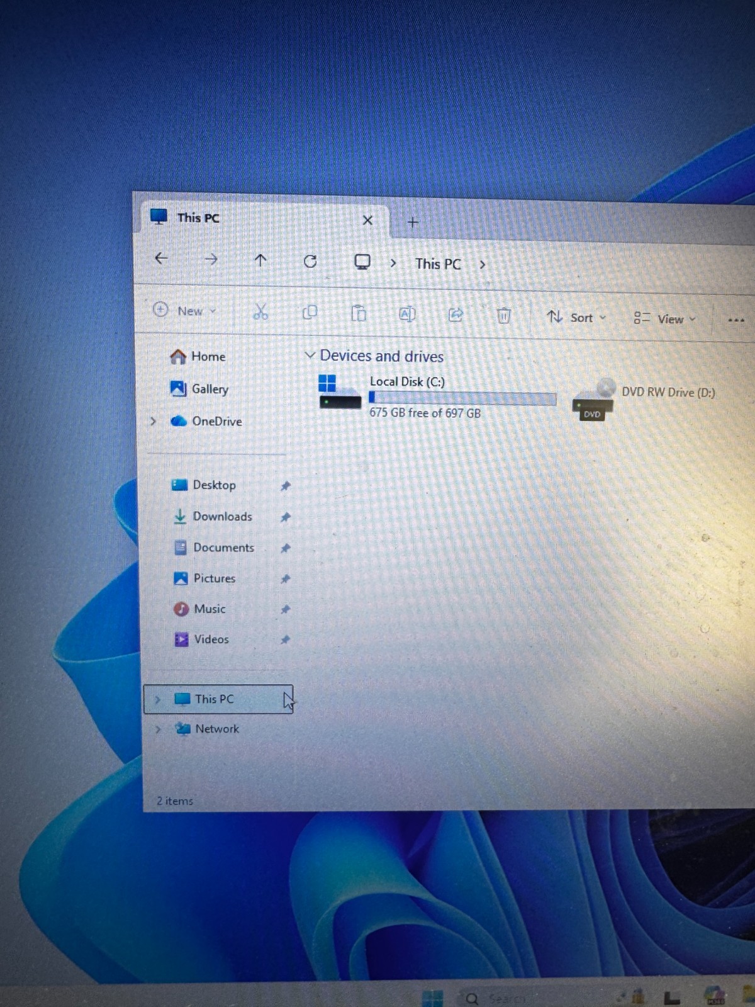Click the chevron before This PC breadcrumb
This screenshot has height=1007, width=755.
(x=393, y=263)
